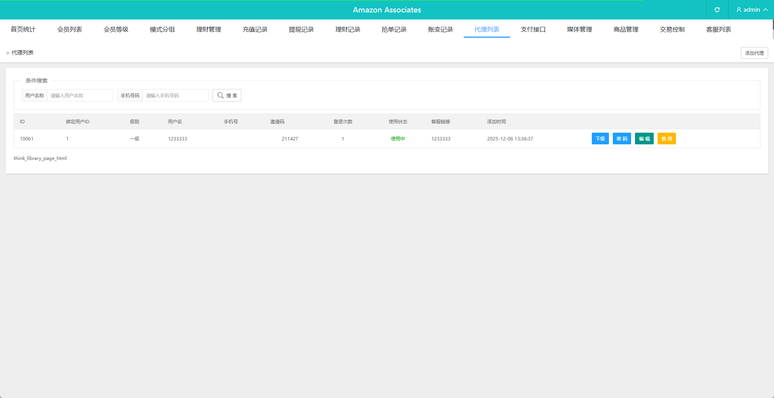This screenshot has width=774, height=398.
Task: Click the blue 下级 button
Action: point(600,139)
